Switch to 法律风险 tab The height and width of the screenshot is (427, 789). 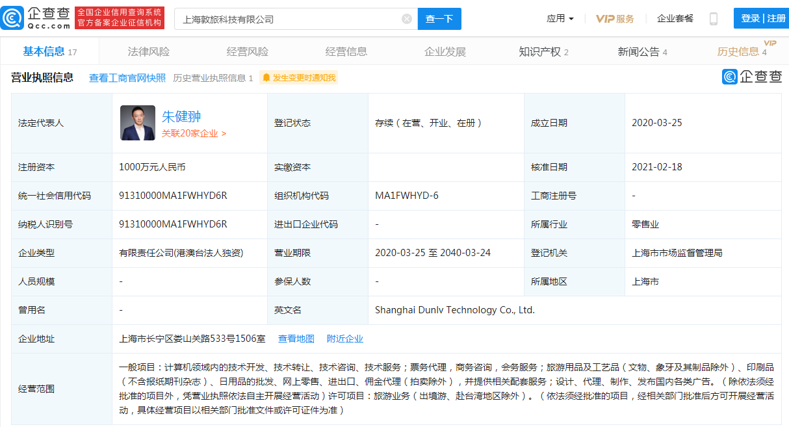click(149, 51)
